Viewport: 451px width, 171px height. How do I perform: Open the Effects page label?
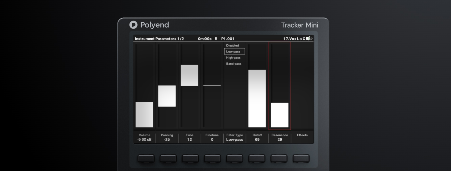(x=302, y=135)
